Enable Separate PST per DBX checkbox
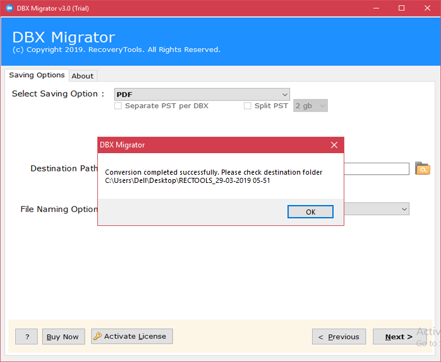Viewport: 441px width, 362px height. point(118,106)
